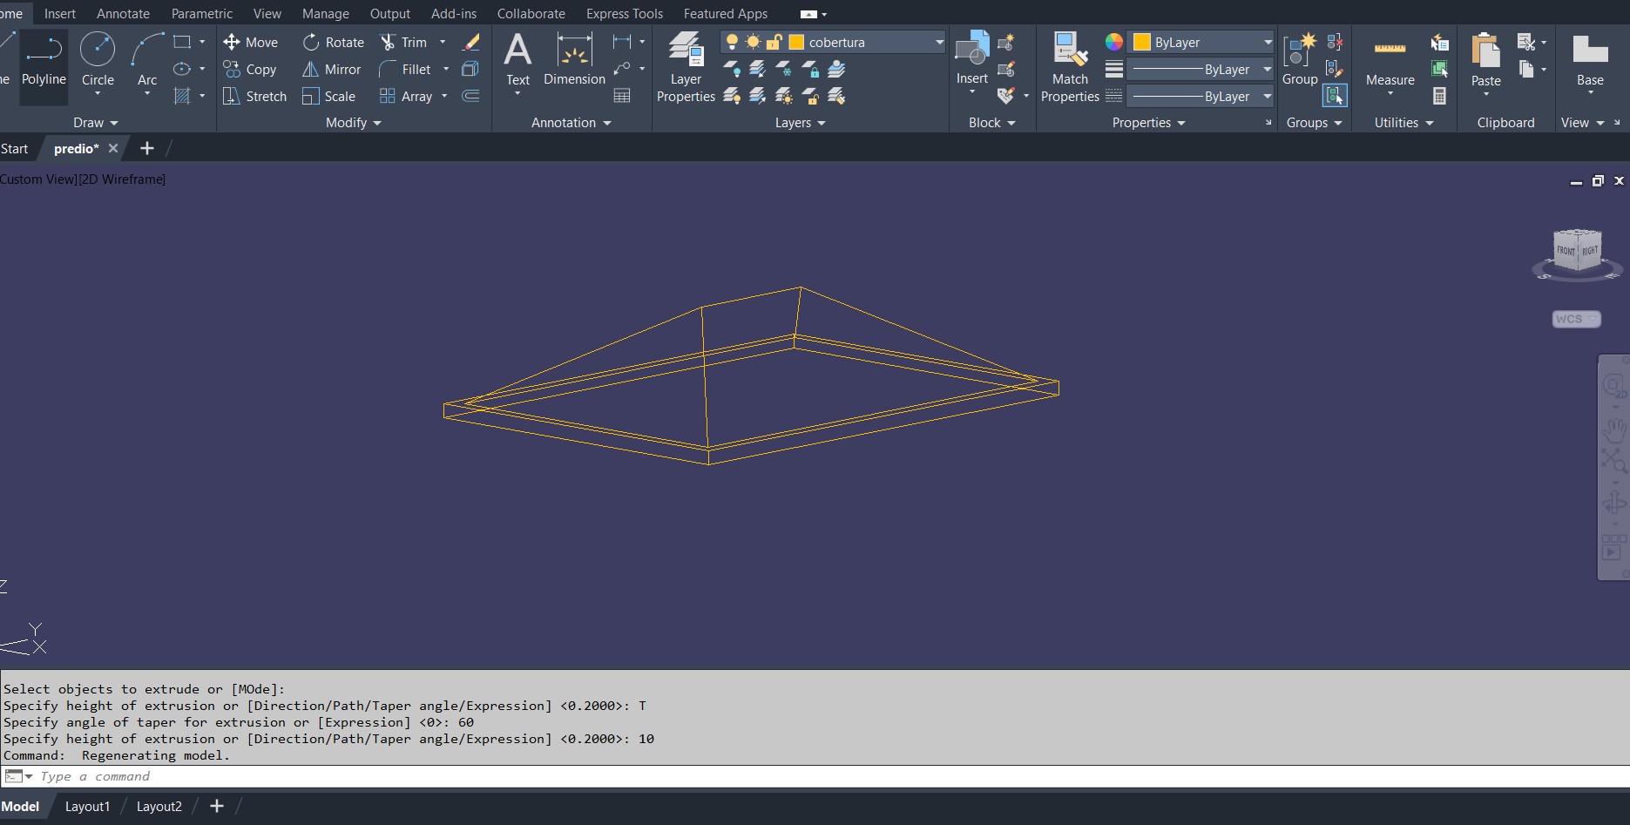1630x825 pixels.
Task: Select the Circle tool
Action: [x=98, y=58]
